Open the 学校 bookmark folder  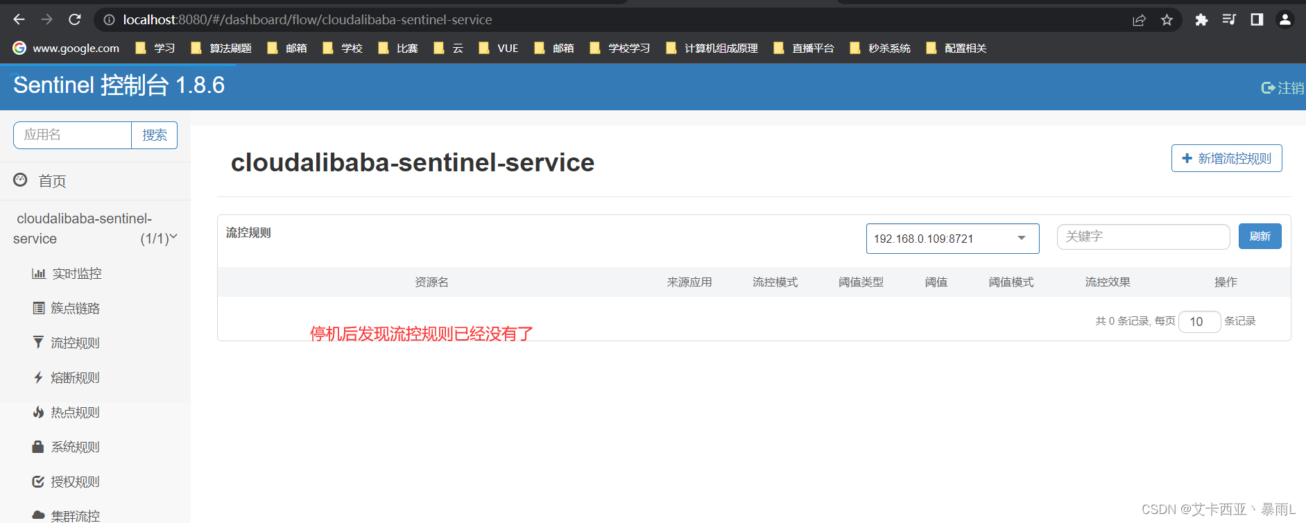click(343, 48)
